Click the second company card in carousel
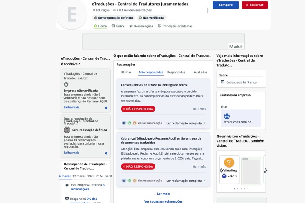The height and width of the screenshot is (203, 305). (x=251, y=171)
